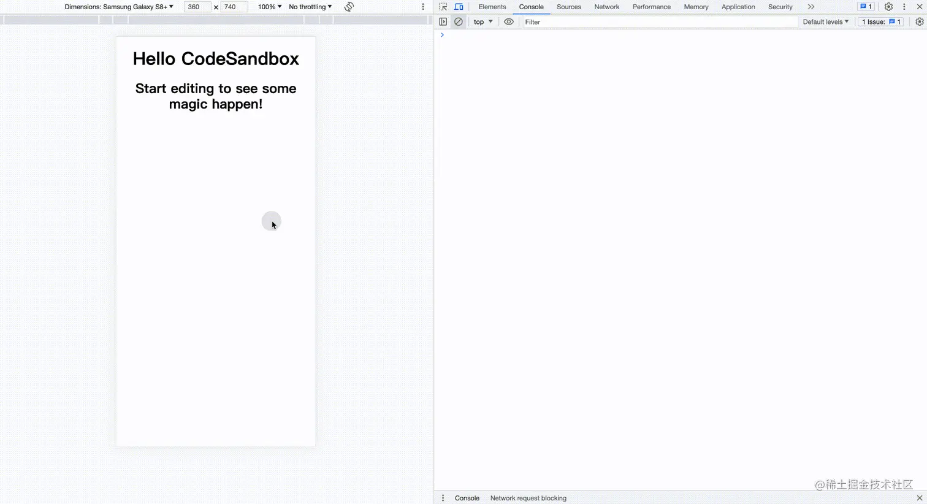Open console settings gear icon

click(x=919, y=21)
